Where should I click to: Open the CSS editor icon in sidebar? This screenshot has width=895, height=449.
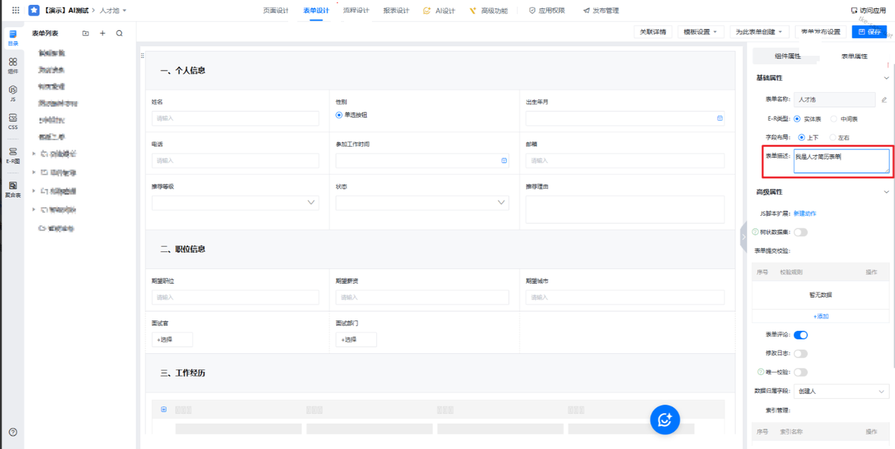click(13, 122)
